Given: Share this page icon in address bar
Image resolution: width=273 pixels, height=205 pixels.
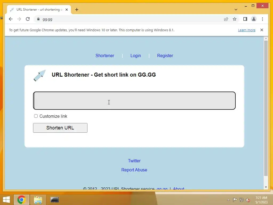Looking at the screenshot, I should (226, 19).
